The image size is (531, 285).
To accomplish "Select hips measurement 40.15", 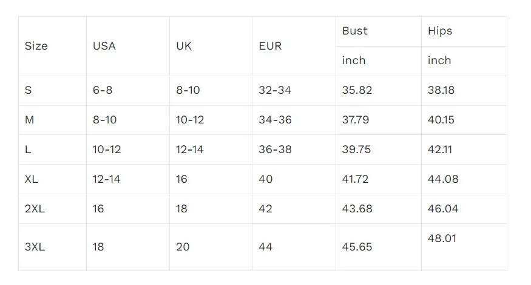I will [x=441, y=120].
